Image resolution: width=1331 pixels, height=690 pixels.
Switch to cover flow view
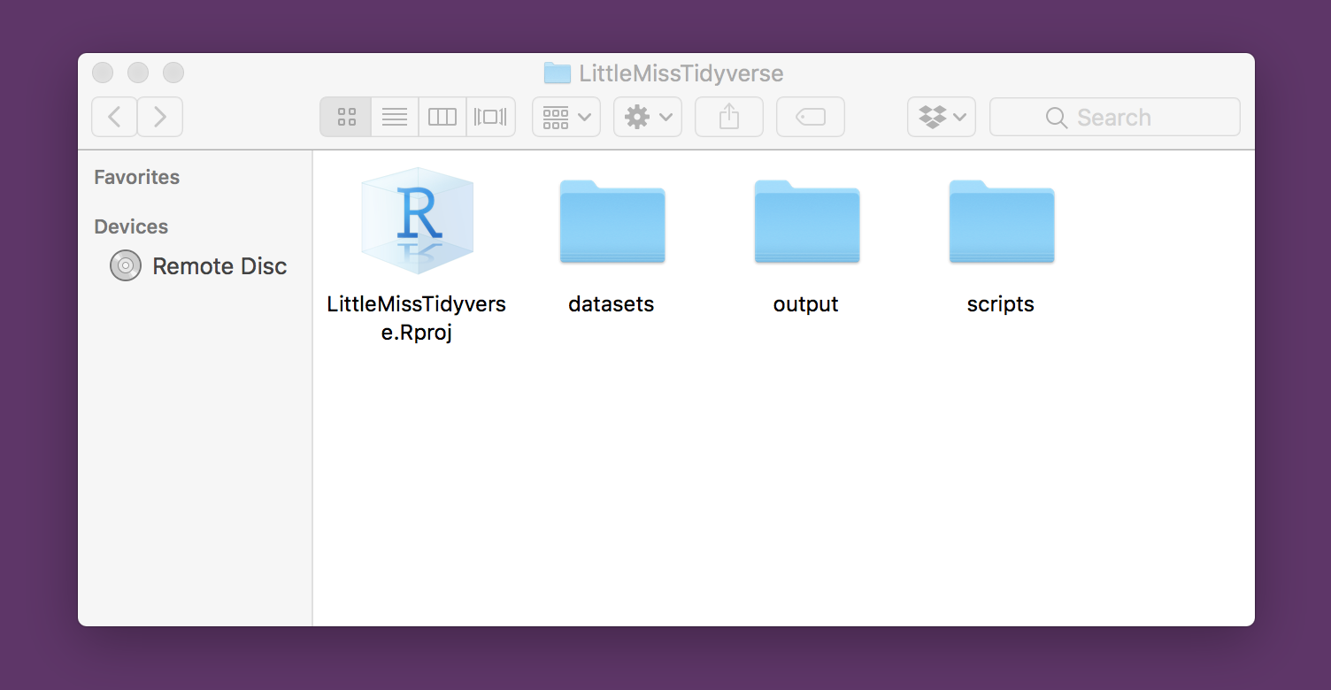click(490, 117)
